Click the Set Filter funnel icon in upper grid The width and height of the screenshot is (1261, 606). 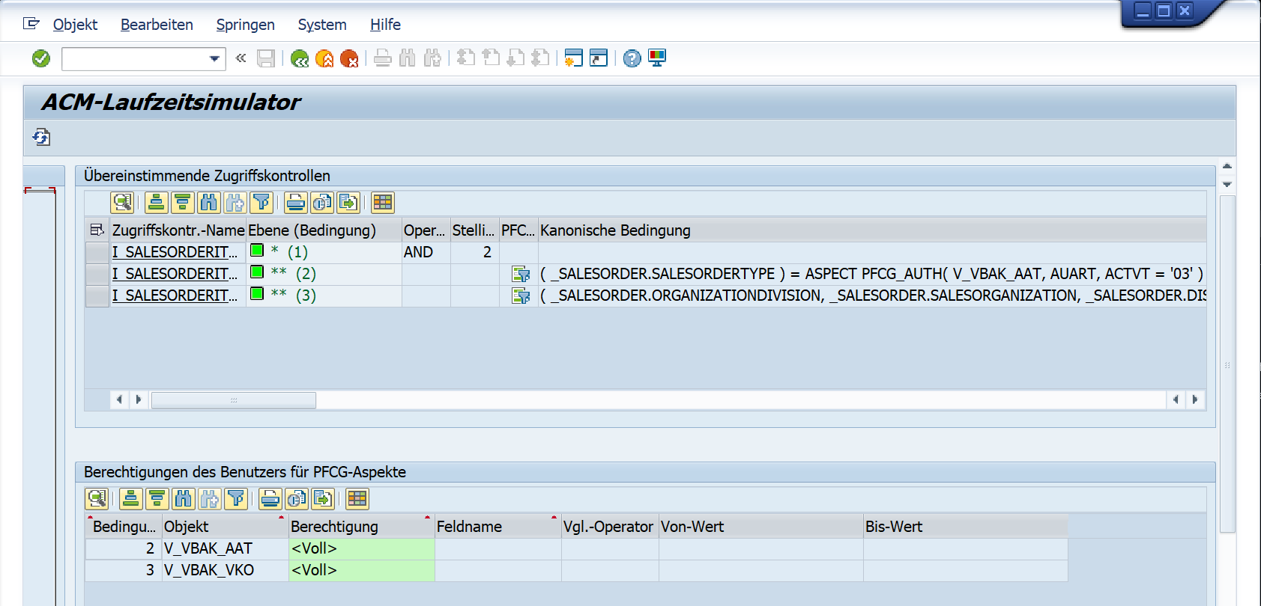pyautogui.click(x=261, y=203)
